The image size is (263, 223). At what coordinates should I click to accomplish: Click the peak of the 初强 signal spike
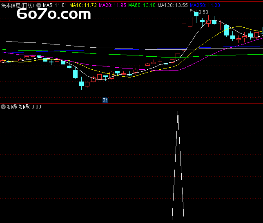point(178,112)
